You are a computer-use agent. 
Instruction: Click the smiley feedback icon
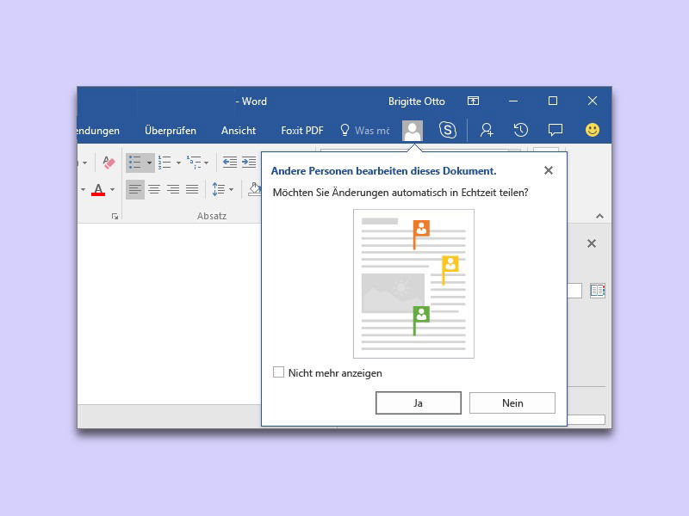point(593,130)
